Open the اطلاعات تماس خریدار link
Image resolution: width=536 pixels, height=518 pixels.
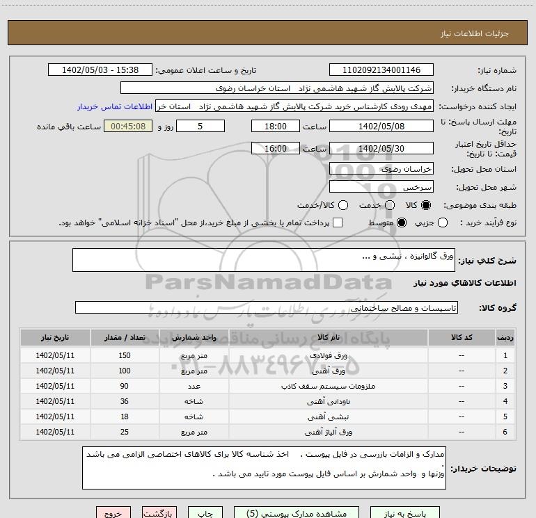pos(115,106)
